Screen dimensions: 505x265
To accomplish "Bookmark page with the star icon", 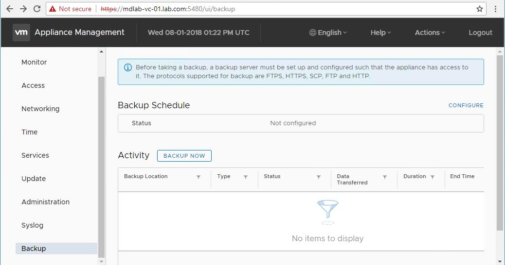I will point(480,9).
